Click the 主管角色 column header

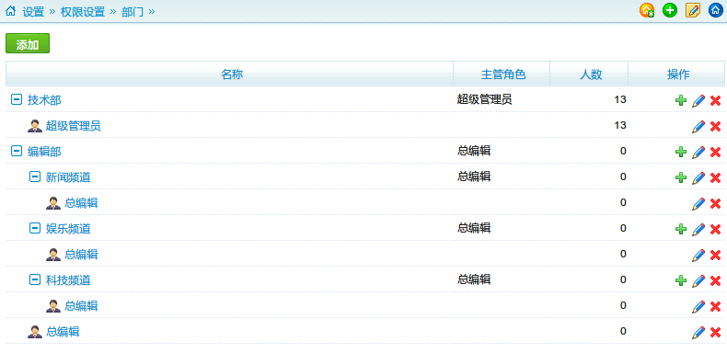[502, 74]
